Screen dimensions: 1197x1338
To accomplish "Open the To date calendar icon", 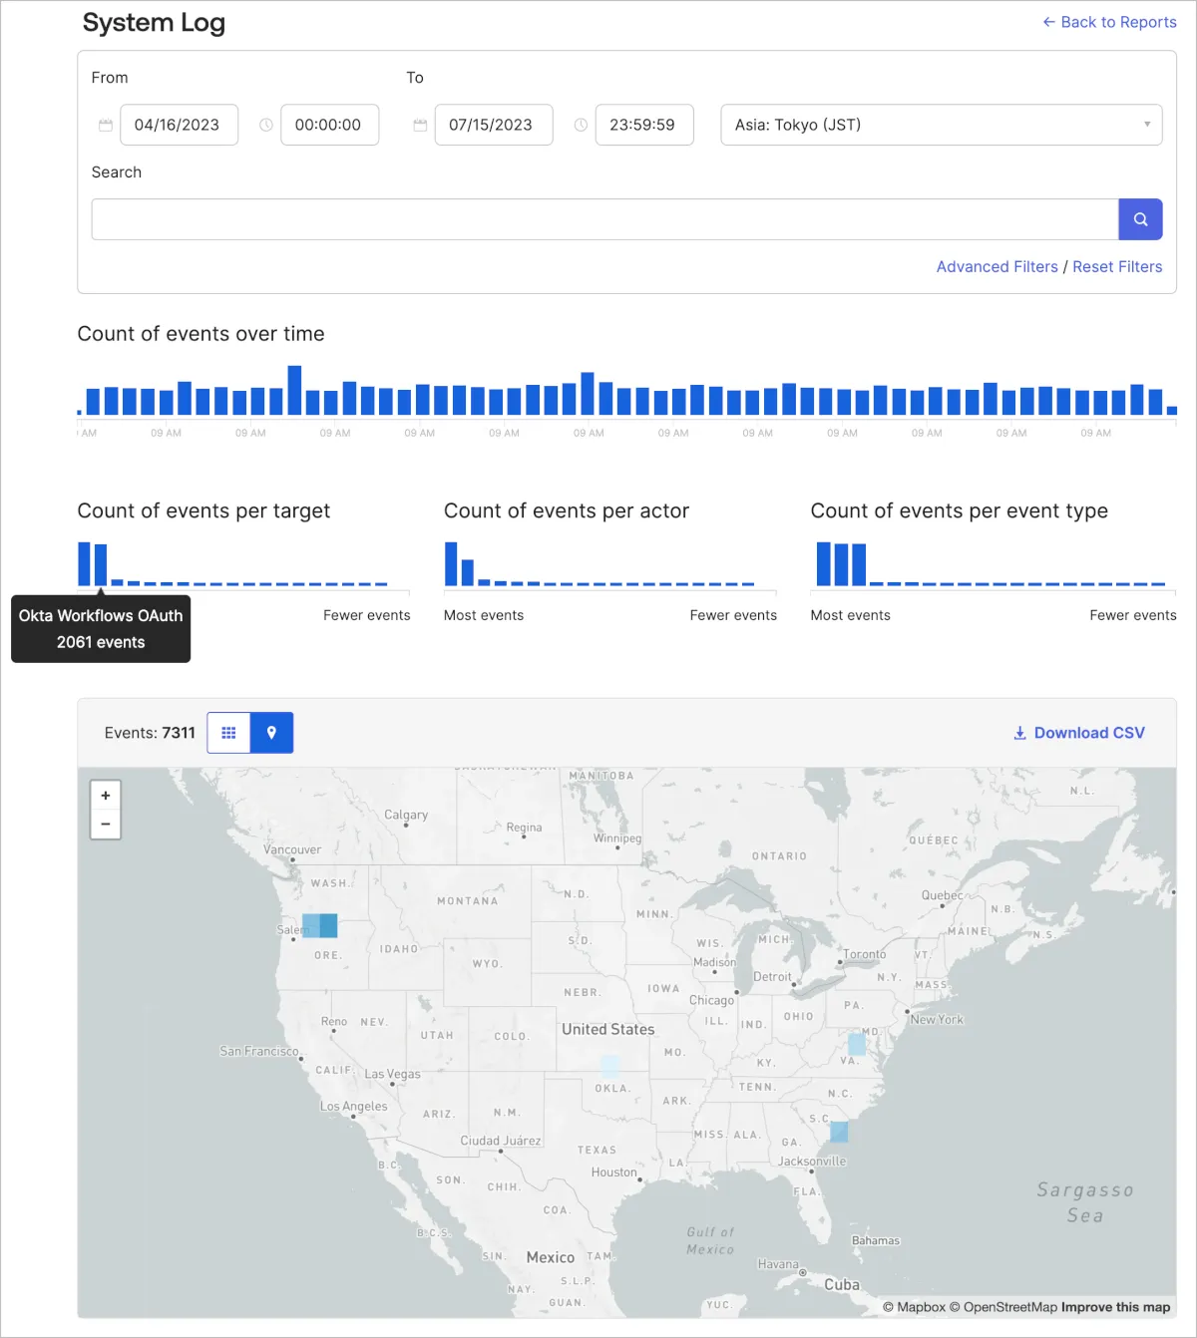I will 420,126.
